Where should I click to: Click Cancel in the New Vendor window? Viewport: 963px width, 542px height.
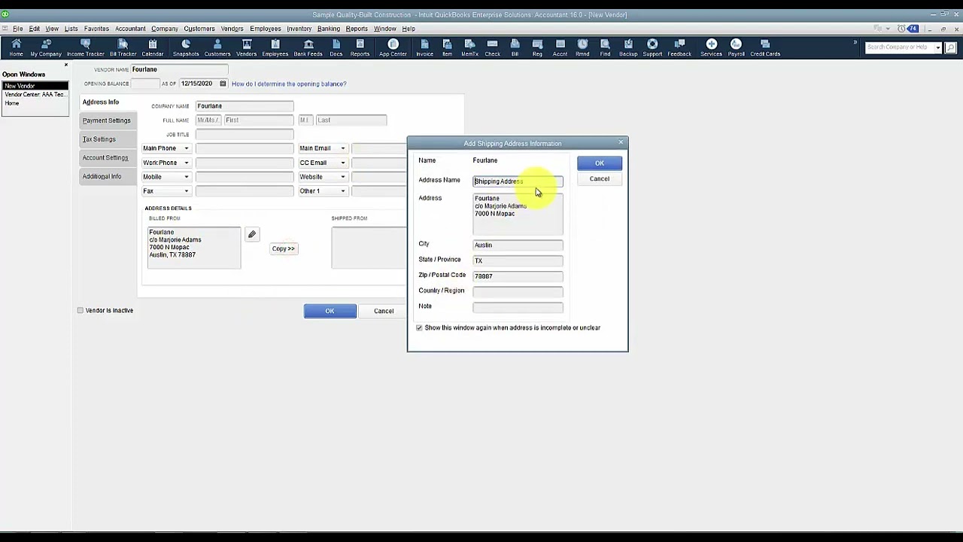click(384, 311)
